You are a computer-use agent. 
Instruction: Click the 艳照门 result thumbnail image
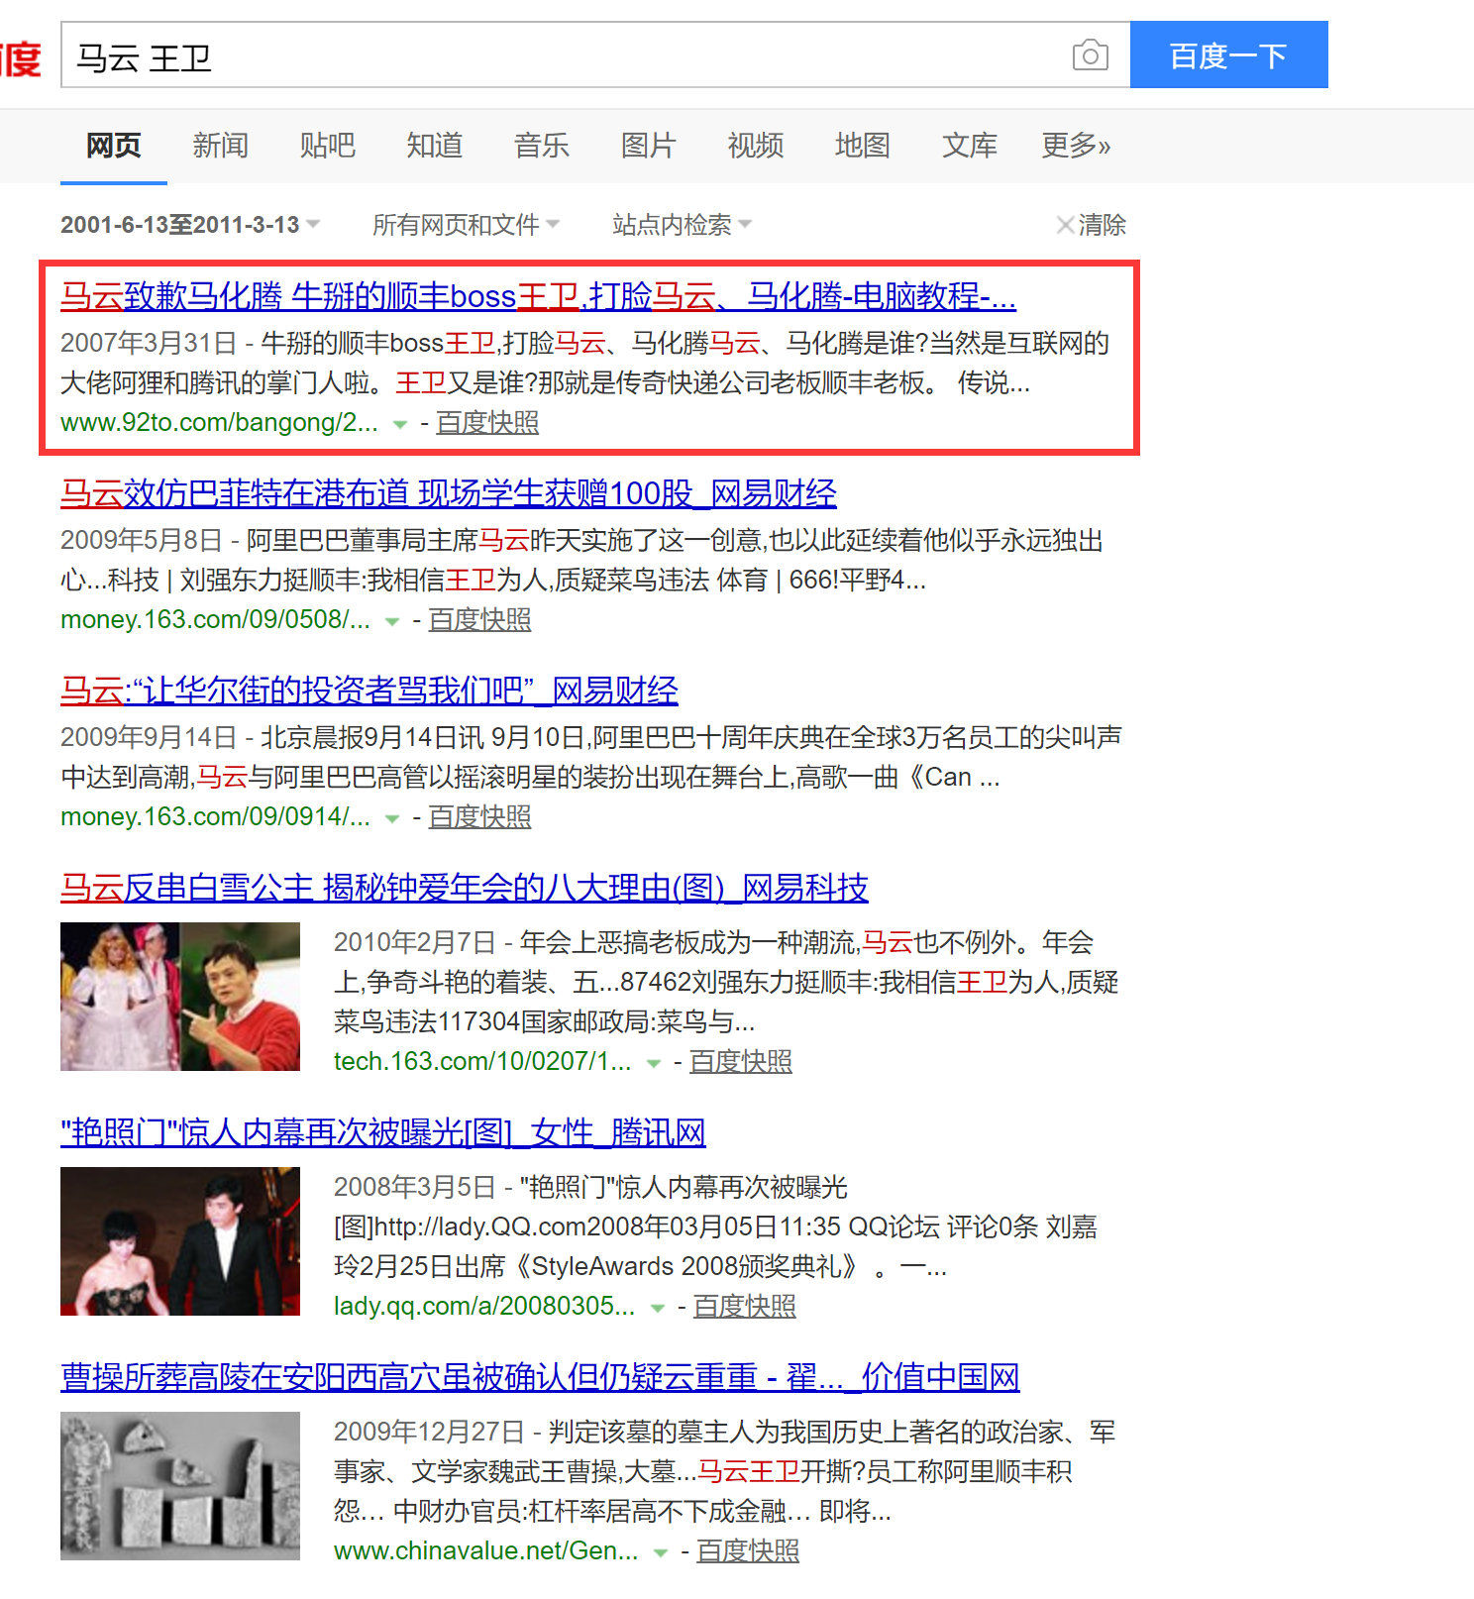coord(180,1240)
